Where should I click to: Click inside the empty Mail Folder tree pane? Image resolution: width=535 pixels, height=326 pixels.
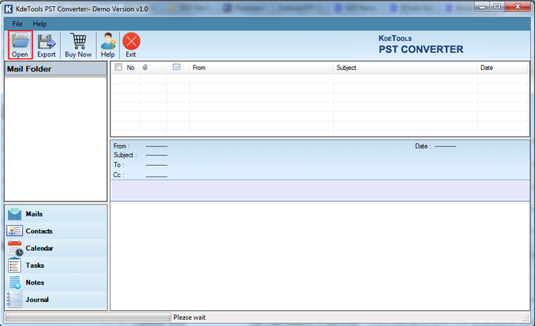point(55,138)
